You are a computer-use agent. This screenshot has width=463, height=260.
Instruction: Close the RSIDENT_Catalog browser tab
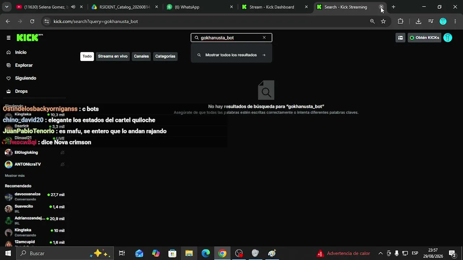(156, 7)
